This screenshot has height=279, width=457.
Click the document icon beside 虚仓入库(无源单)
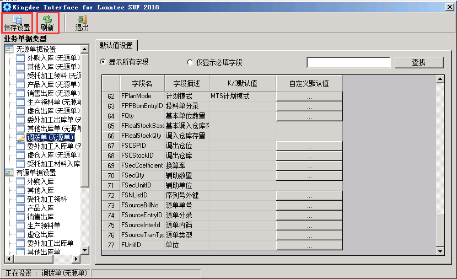pyautogui.click(x=20, y=155)
